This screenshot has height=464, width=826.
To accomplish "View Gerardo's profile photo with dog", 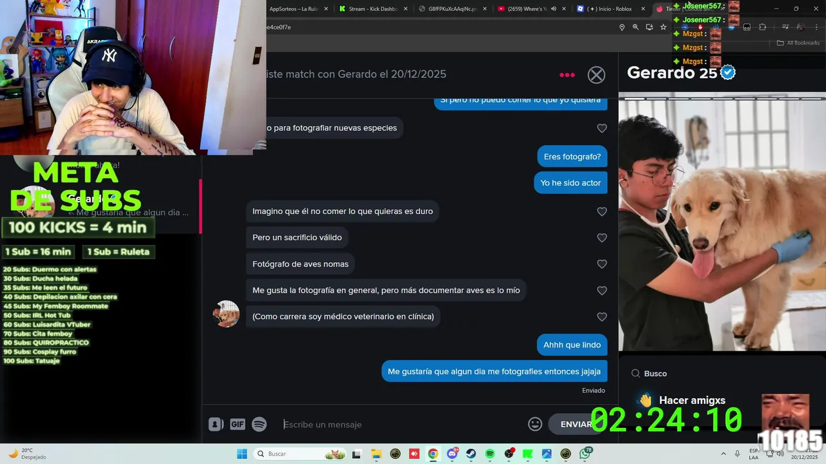I will (722, 222).
